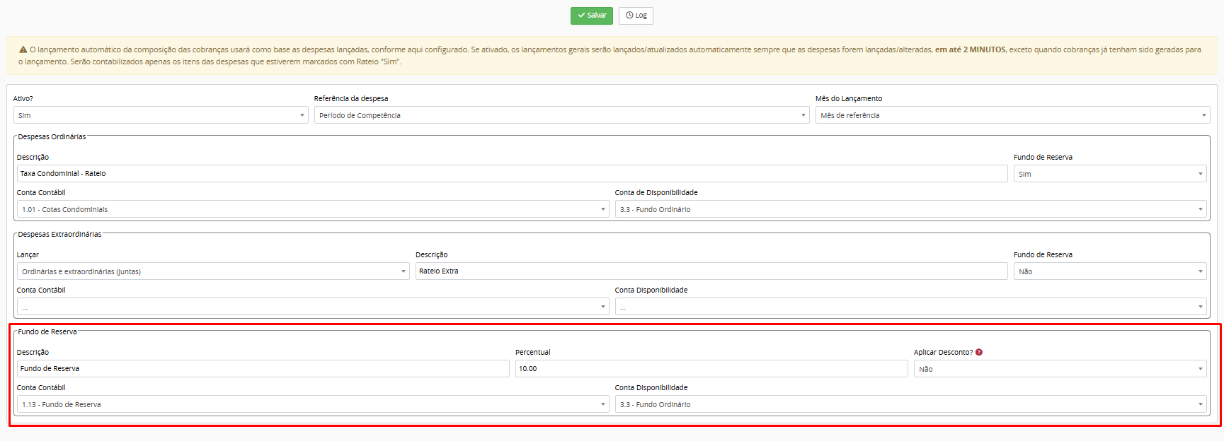Click the Fundo de Reserva description input
The image size is (1224, 441).
(263, 369)
